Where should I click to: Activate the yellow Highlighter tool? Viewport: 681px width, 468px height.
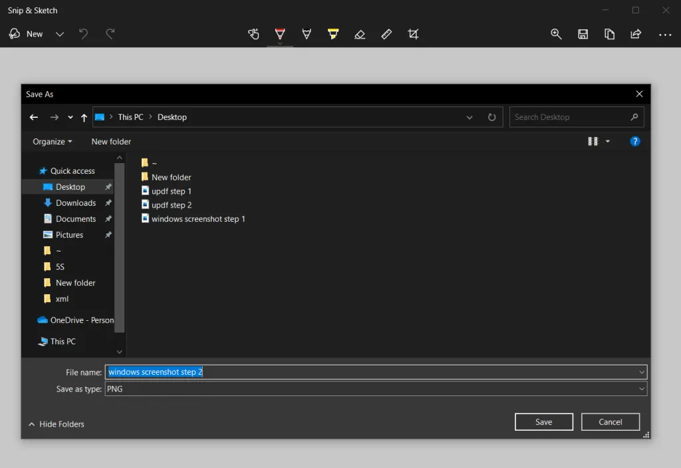tap(333, 34)
